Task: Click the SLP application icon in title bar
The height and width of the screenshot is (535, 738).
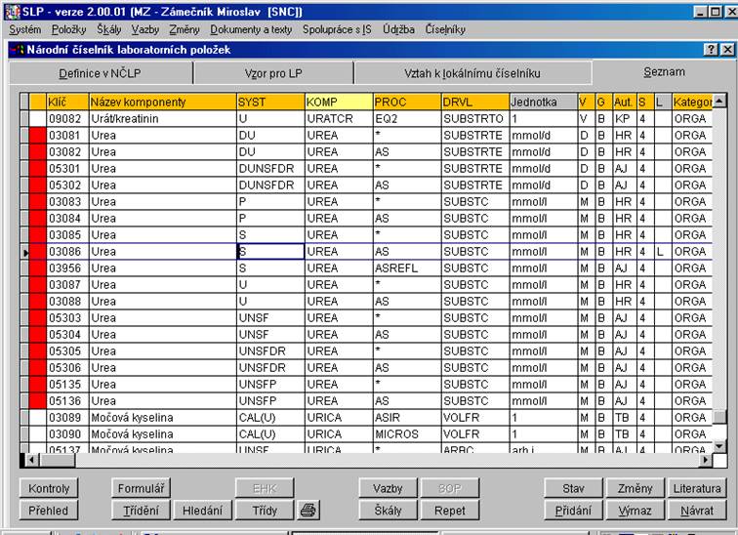Action: (10, 11)
